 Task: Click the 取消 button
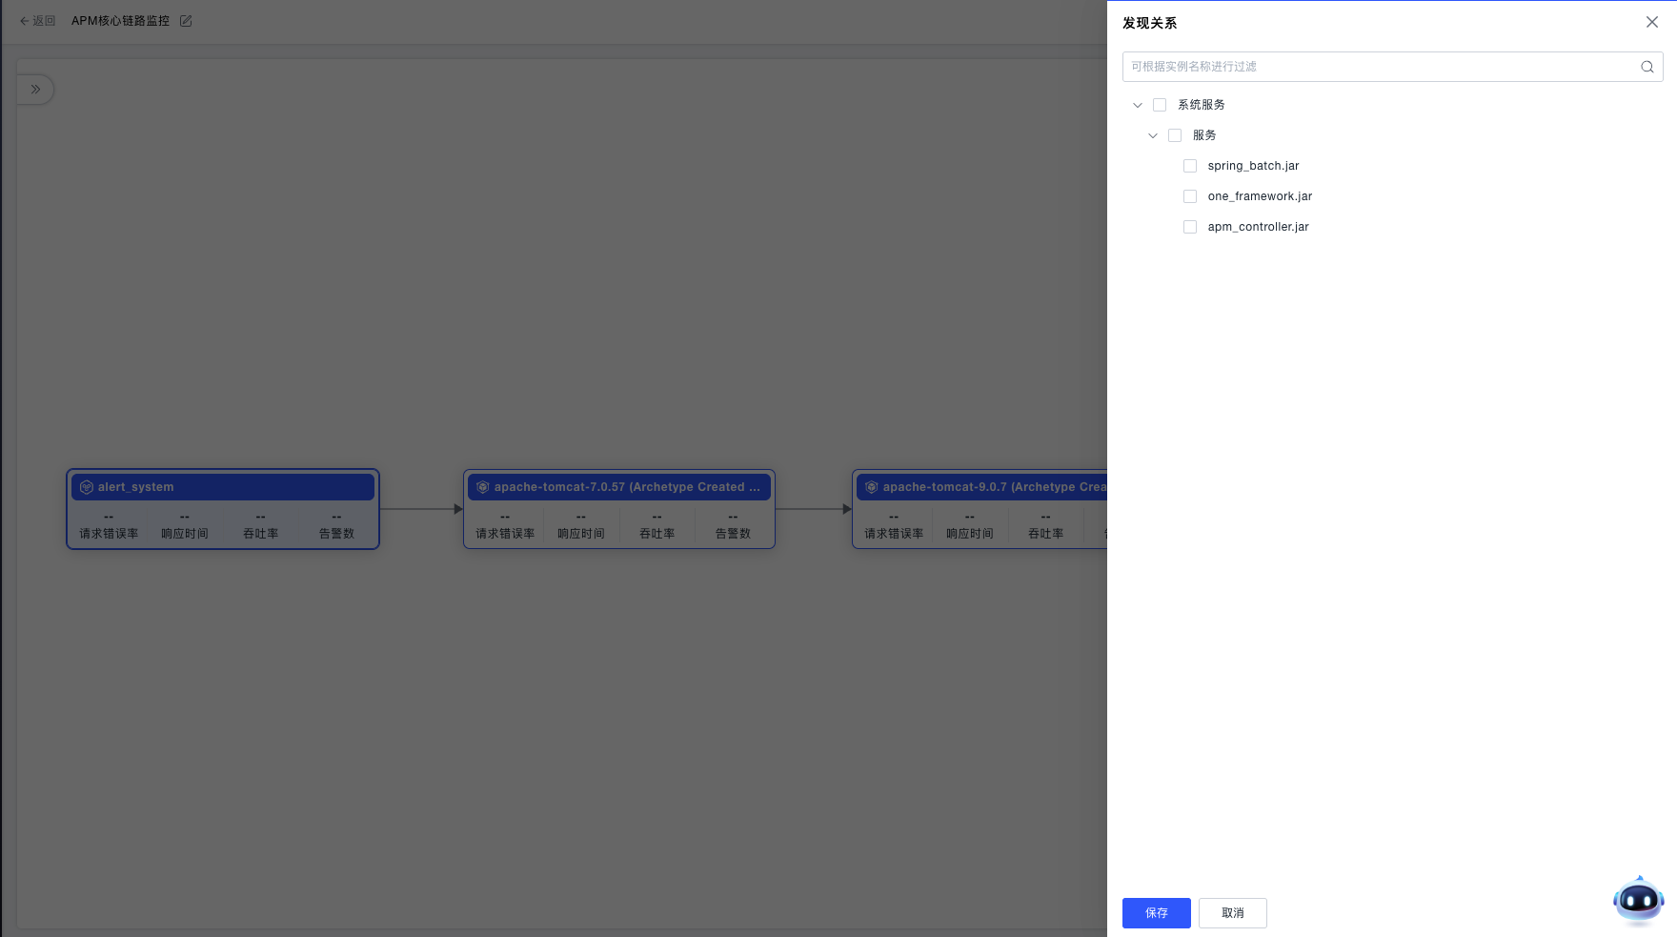click(x=1232, y=913)
